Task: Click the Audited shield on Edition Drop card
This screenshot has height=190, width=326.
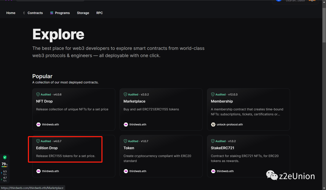Action: (x=38, y=141)
